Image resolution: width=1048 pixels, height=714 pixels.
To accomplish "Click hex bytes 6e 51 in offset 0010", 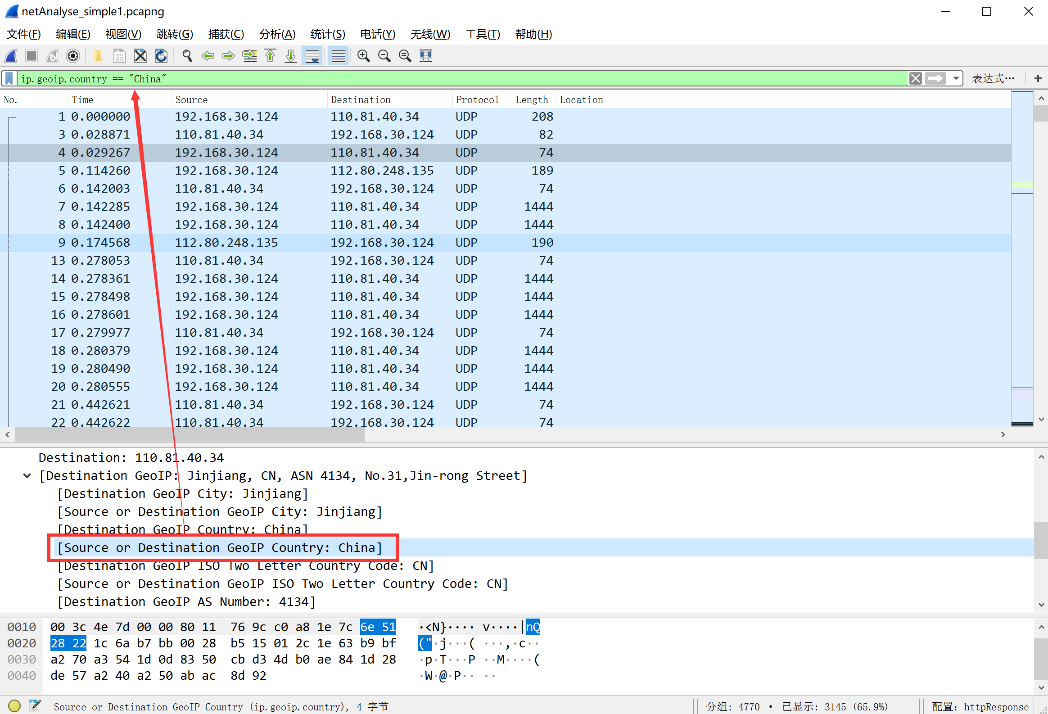I will (378, 627).
